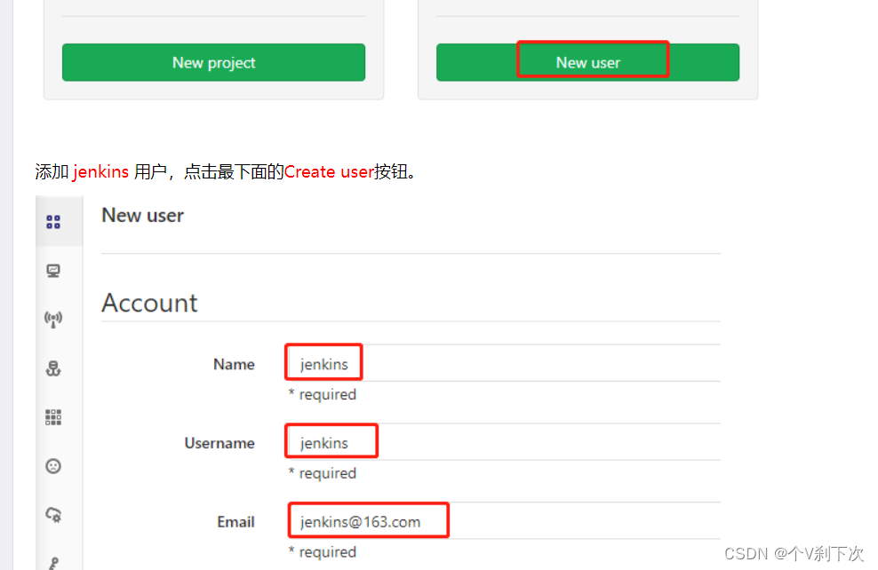This screenshot has height=570, width=878.
Task: Click the 'Username' field label
Action: (219, 443)
